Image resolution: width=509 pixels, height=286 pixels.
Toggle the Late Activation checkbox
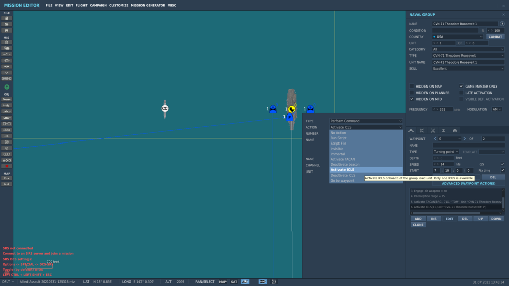click(461, 93)
